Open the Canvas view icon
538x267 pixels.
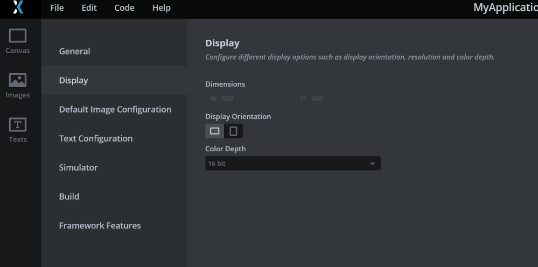17,41
